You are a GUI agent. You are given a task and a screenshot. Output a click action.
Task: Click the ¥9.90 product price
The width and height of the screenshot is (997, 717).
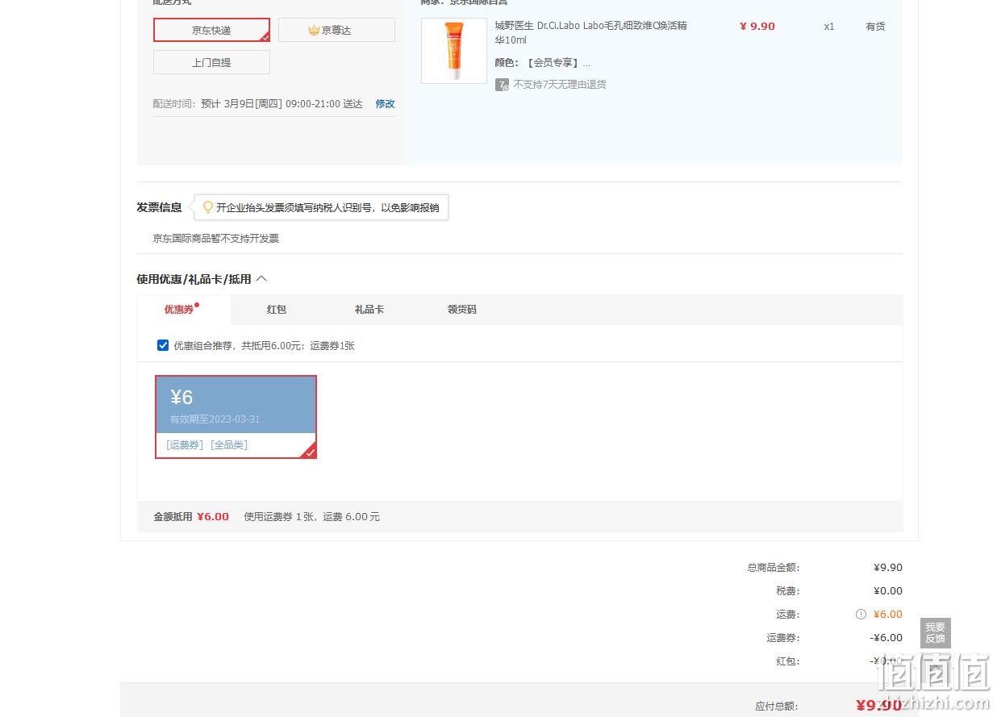(x=757, y=27)
